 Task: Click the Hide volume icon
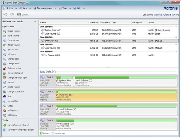(5, 97)
